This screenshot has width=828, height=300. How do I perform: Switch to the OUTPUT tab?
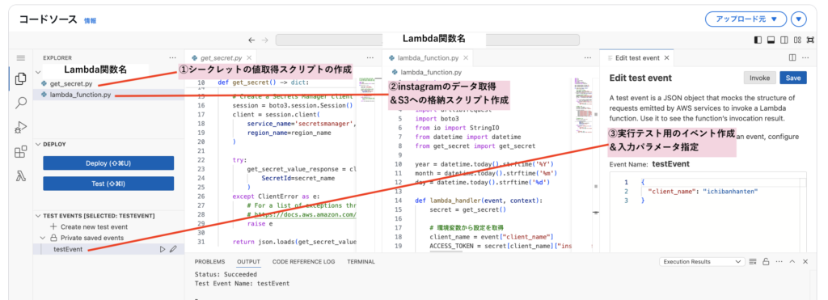(248, 261)
